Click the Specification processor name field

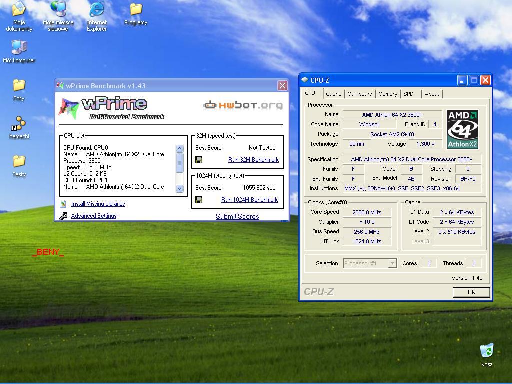[x=412, y=159]
